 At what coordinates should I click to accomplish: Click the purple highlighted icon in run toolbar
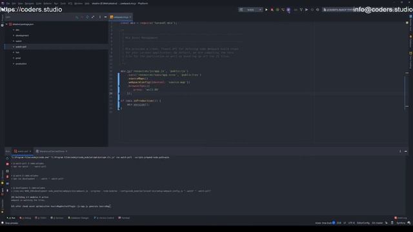pos(288,10)
